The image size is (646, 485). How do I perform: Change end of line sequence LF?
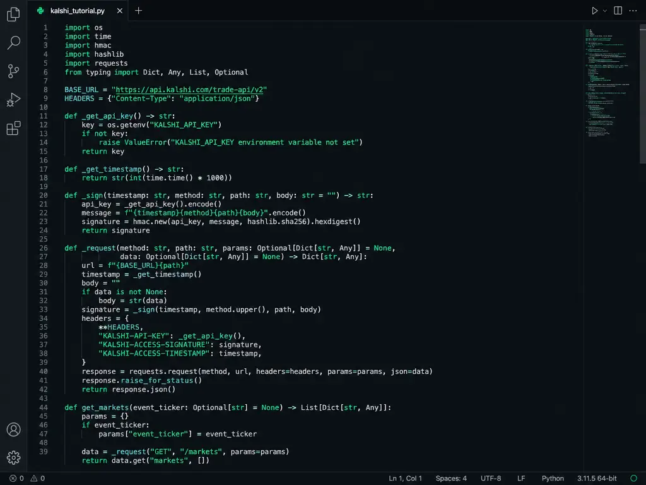[521, 479]
